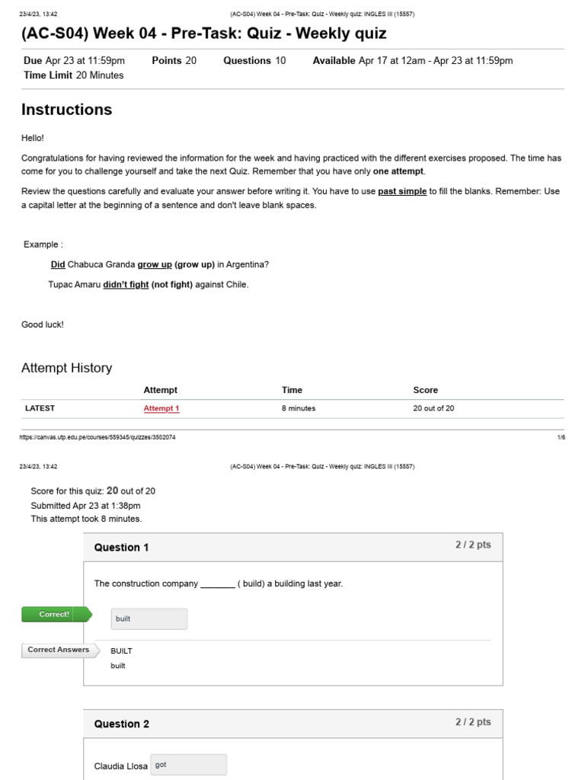The height and width of the screenshot is (780, 585).
Task: Click the Attempt column header
Action: pos(160,390)
